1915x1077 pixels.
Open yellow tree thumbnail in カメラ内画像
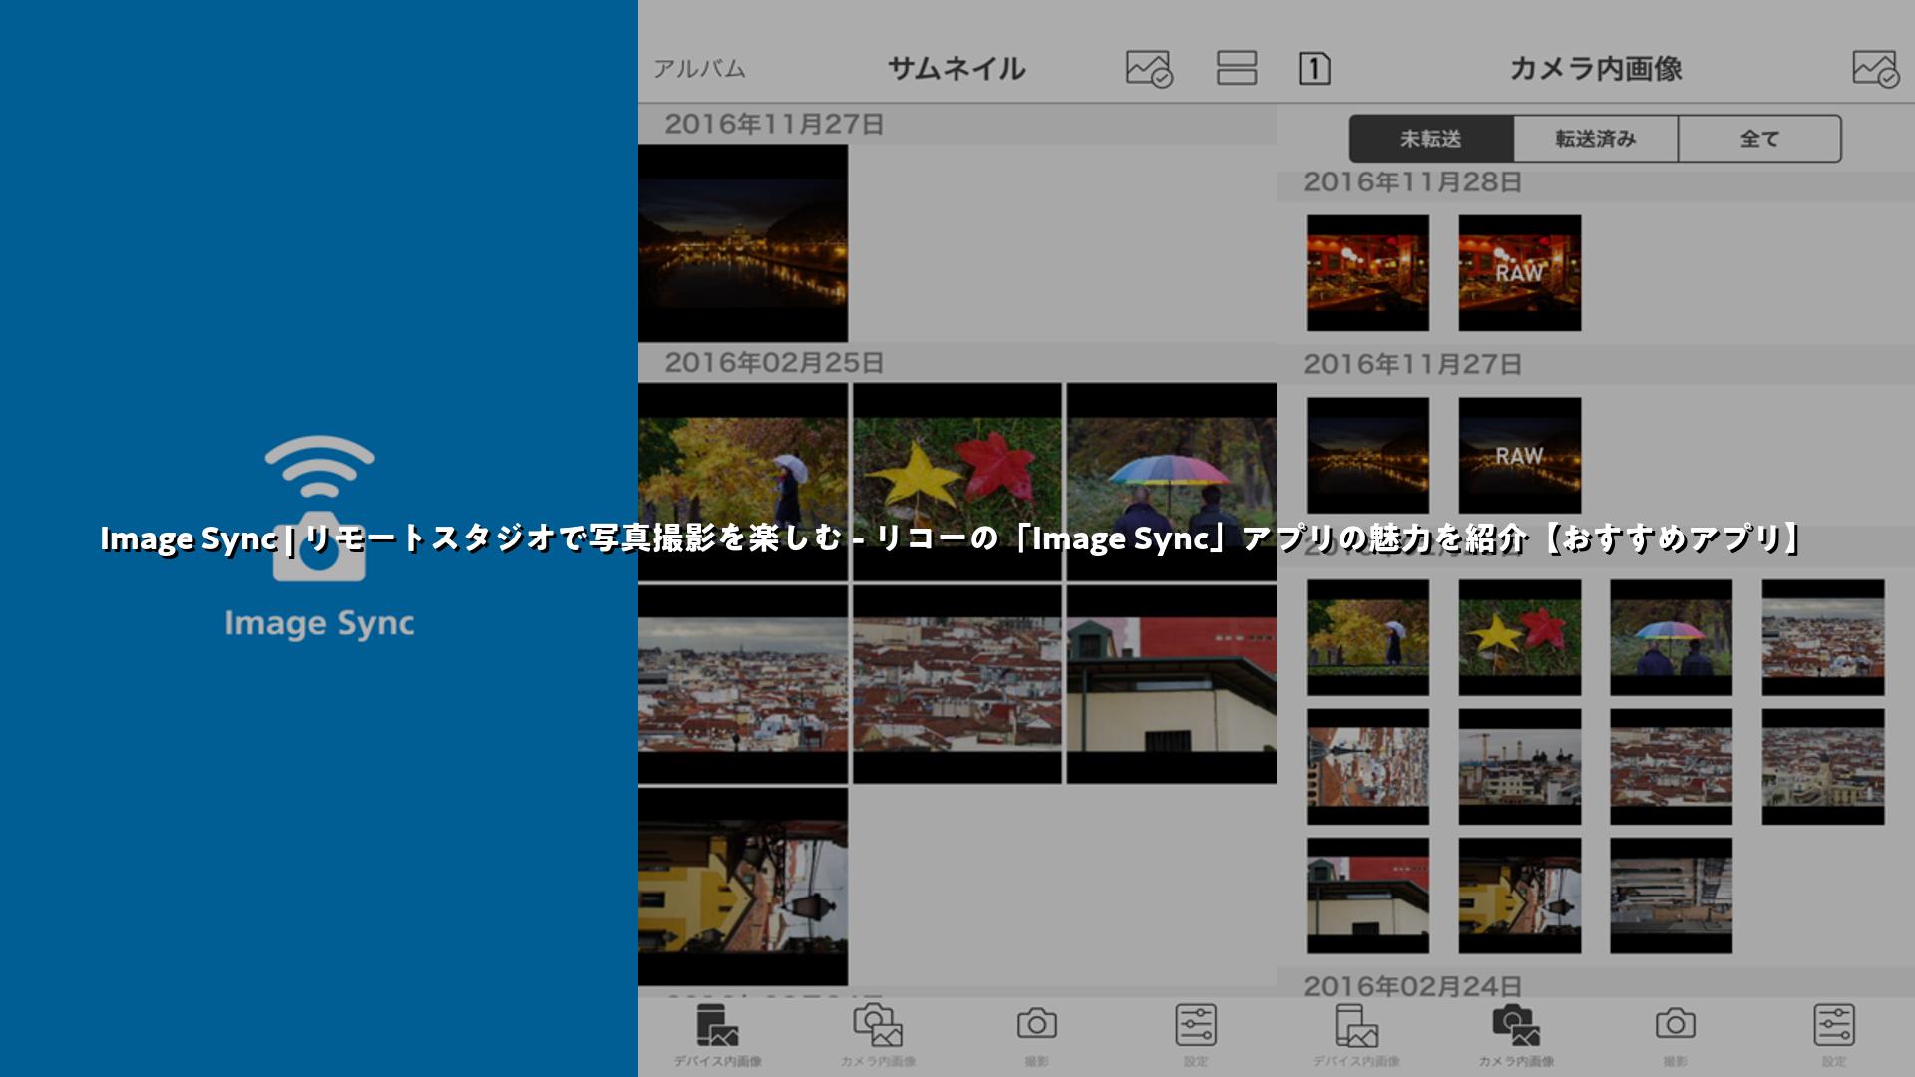pyautogui.click(x=1367, y=637)
